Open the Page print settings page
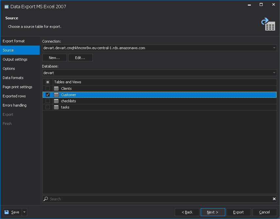 click(x=20, y=87)
